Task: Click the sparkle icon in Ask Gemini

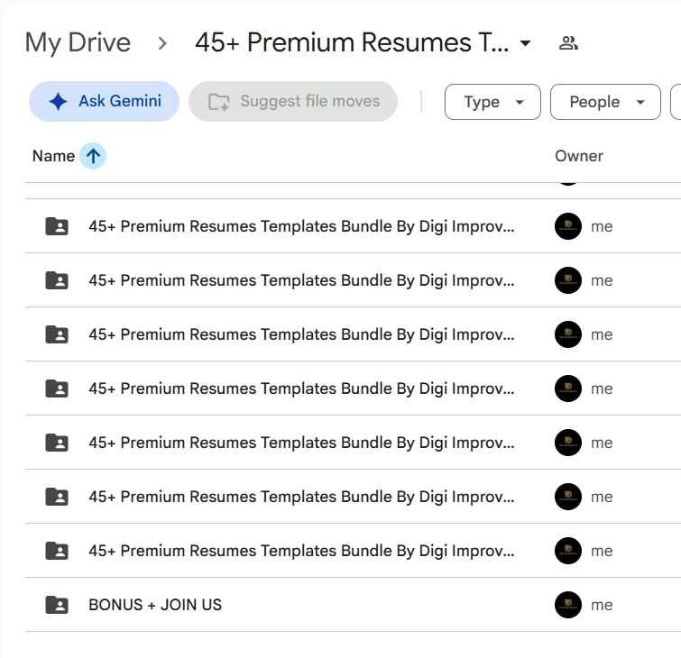Action: tap(59, 101)
